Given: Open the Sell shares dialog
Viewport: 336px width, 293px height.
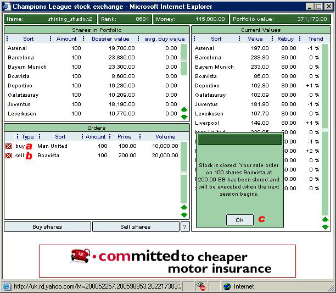Looking at the screenshot, I should point(136,226).
